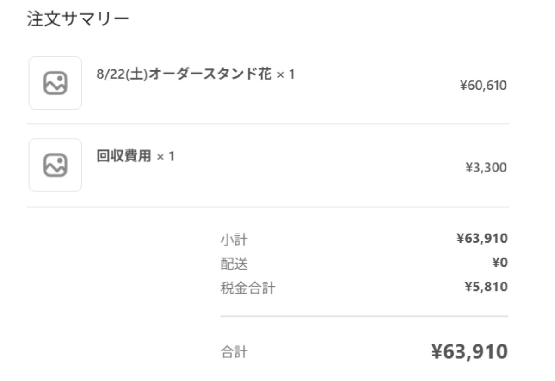This screenshot has height=381, width=555.
Task: Select the picture icon beside オーダースタンド花
Action: click(55, 83)
